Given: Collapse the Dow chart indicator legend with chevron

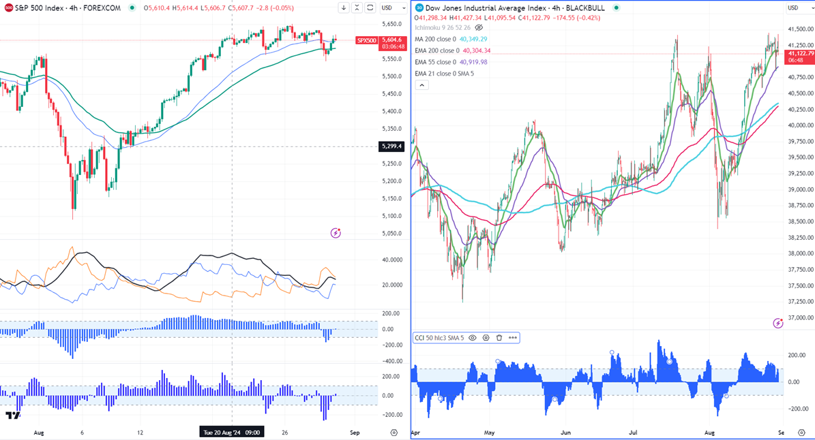Looking at the screenshot, I should click(421, 85).
